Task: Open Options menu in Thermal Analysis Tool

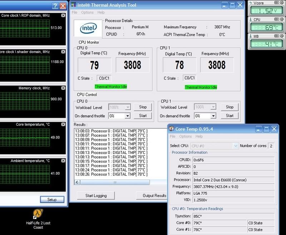Action: [x=87, y=12]
